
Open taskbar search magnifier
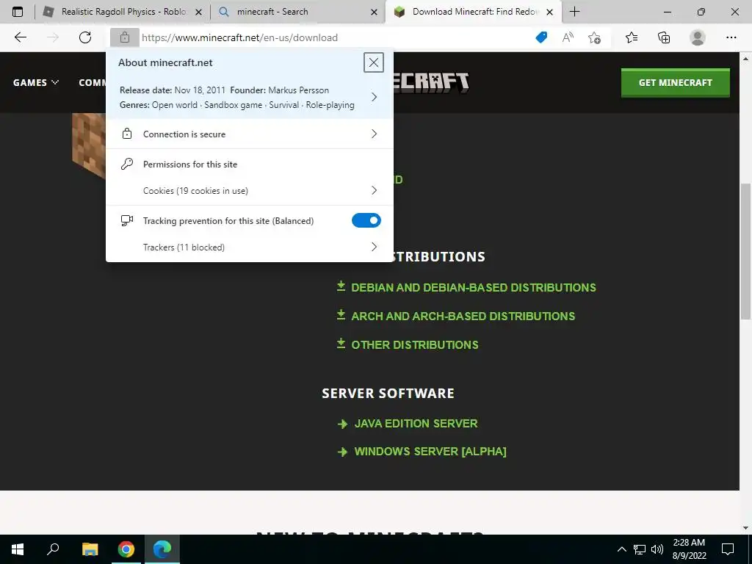click(53, 549)
